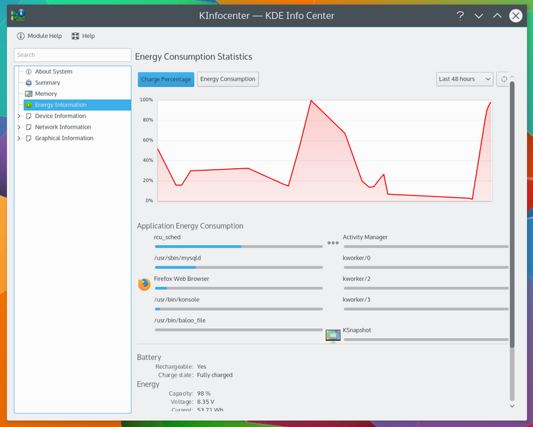Toggle the Charge Percentage graph view
The width and height of the screenshot is (533, 427).
[x=166, y=79]
